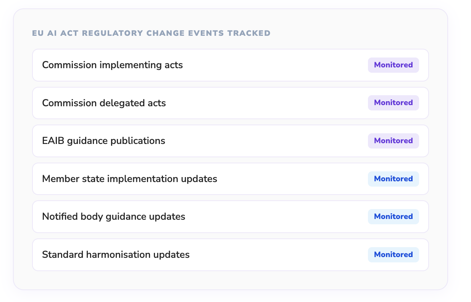Click the 'EAIB guidance publications' label text
The height and width of the screenshot is (302, 471).
[103, 141]
